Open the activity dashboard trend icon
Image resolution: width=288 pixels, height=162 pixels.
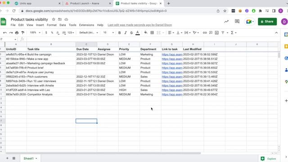pyautogui.click(x=226, y=22)
